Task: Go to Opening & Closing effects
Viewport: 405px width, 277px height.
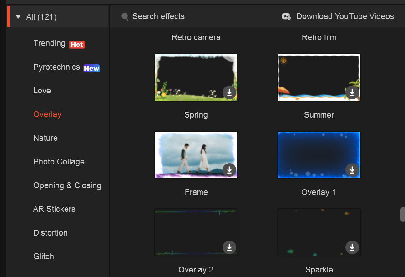Action: tap(67, 185)
